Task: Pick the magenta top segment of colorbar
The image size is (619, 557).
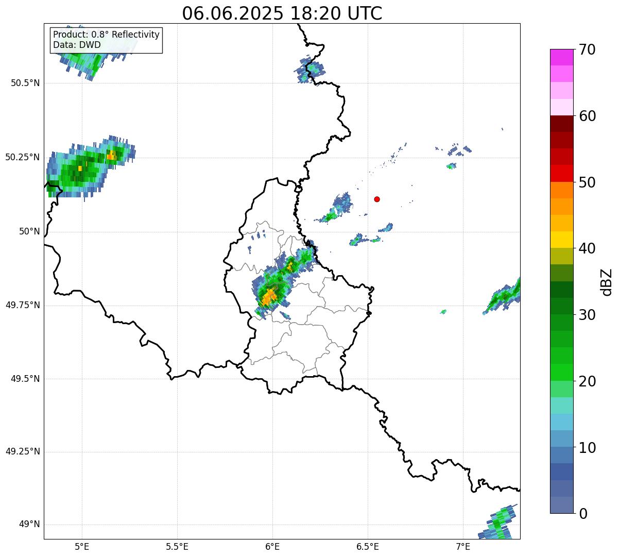Action: click(x=561, y=57)
